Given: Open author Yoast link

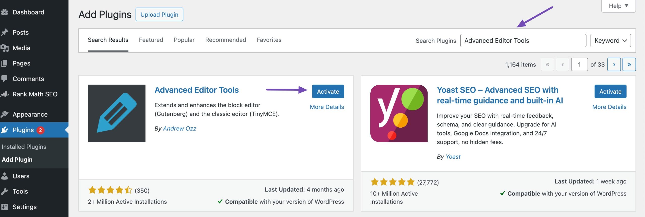Looking at the screenshot, I should [453, 157].
